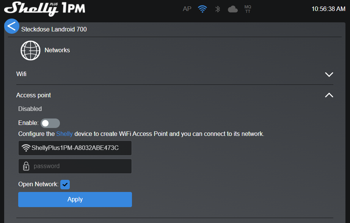Uncheck the Open Network checkbox
Screen dimensions: 350x223
click(65, 184)
